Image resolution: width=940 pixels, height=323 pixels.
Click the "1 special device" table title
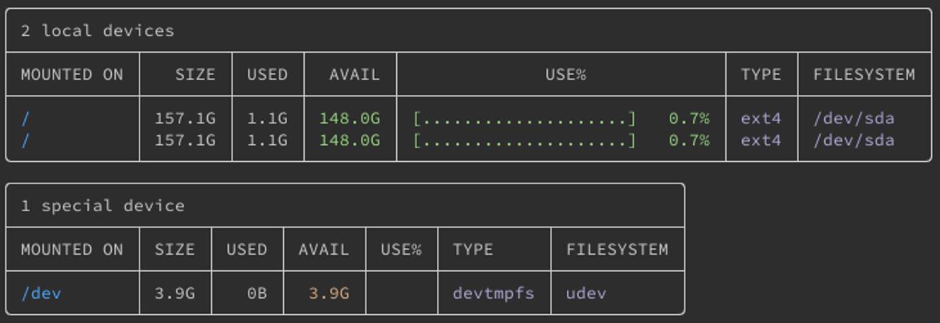[102, 206]
